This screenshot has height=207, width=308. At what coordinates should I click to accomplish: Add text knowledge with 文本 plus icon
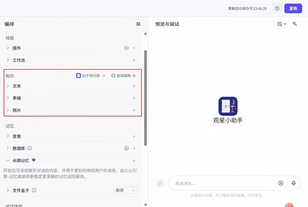point(134,86)
